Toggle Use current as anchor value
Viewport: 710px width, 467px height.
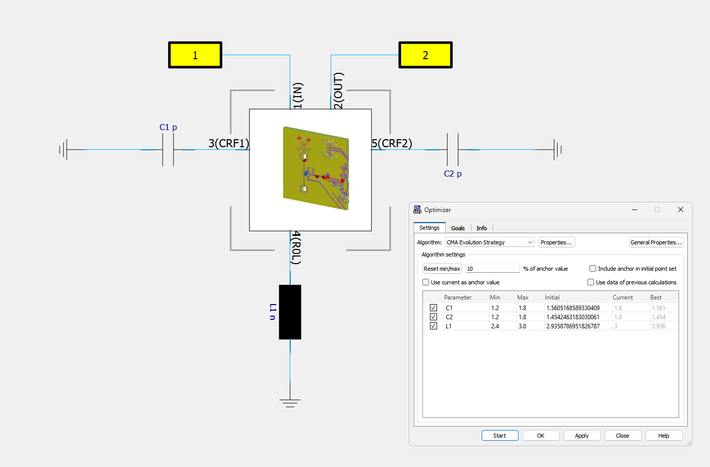pyautogui.click(x=425, y=282)
